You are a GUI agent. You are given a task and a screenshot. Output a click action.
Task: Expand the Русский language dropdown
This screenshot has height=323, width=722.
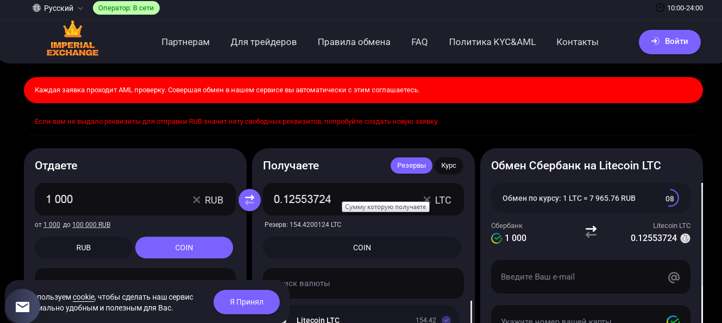pos(58,8)
